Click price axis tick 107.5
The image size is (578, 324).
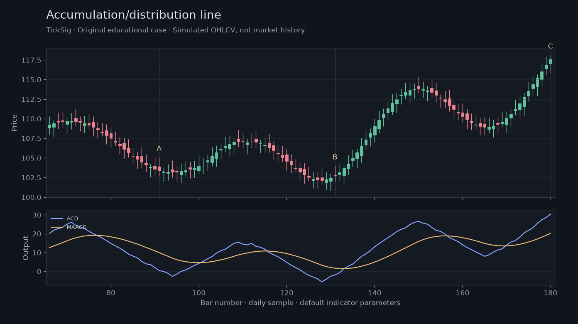click(x=31, y=138)
